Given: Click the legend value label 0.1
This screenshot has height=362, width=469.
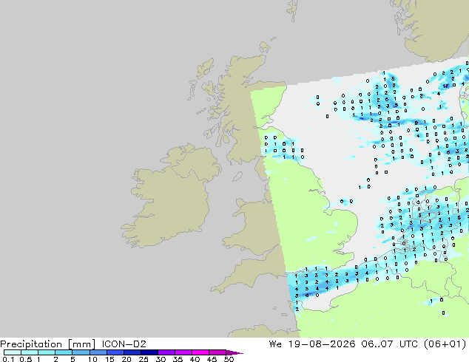Looking at the screenshot, I should (x=8, y=359).
